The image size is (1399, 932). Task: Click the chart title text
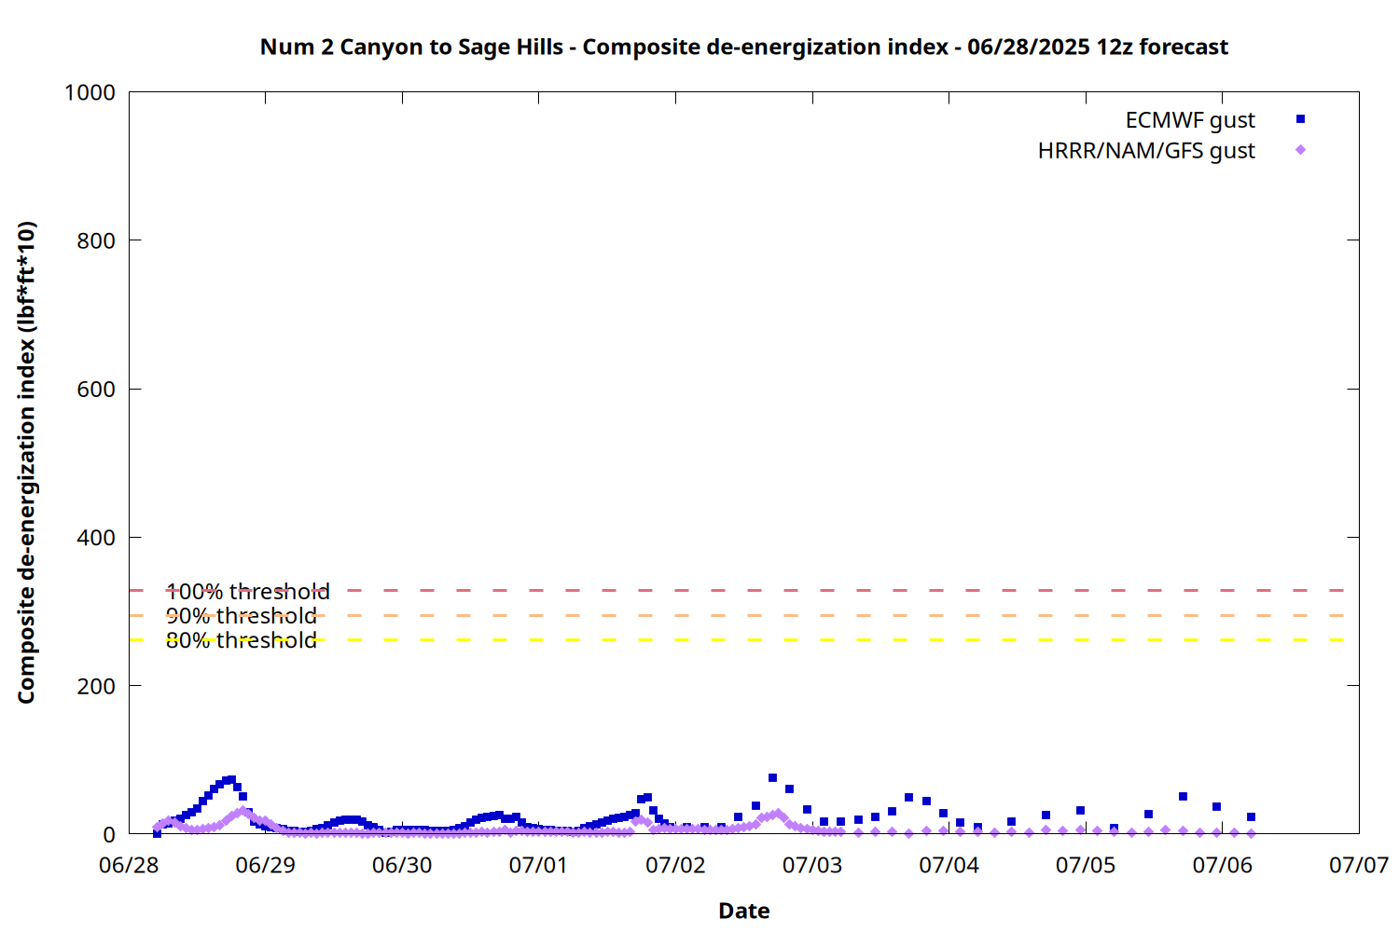click(x=743, y=47)
